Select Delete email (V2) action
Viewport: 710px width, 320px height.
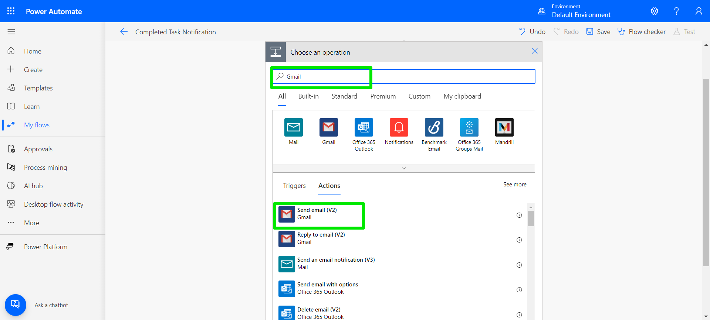400,313
